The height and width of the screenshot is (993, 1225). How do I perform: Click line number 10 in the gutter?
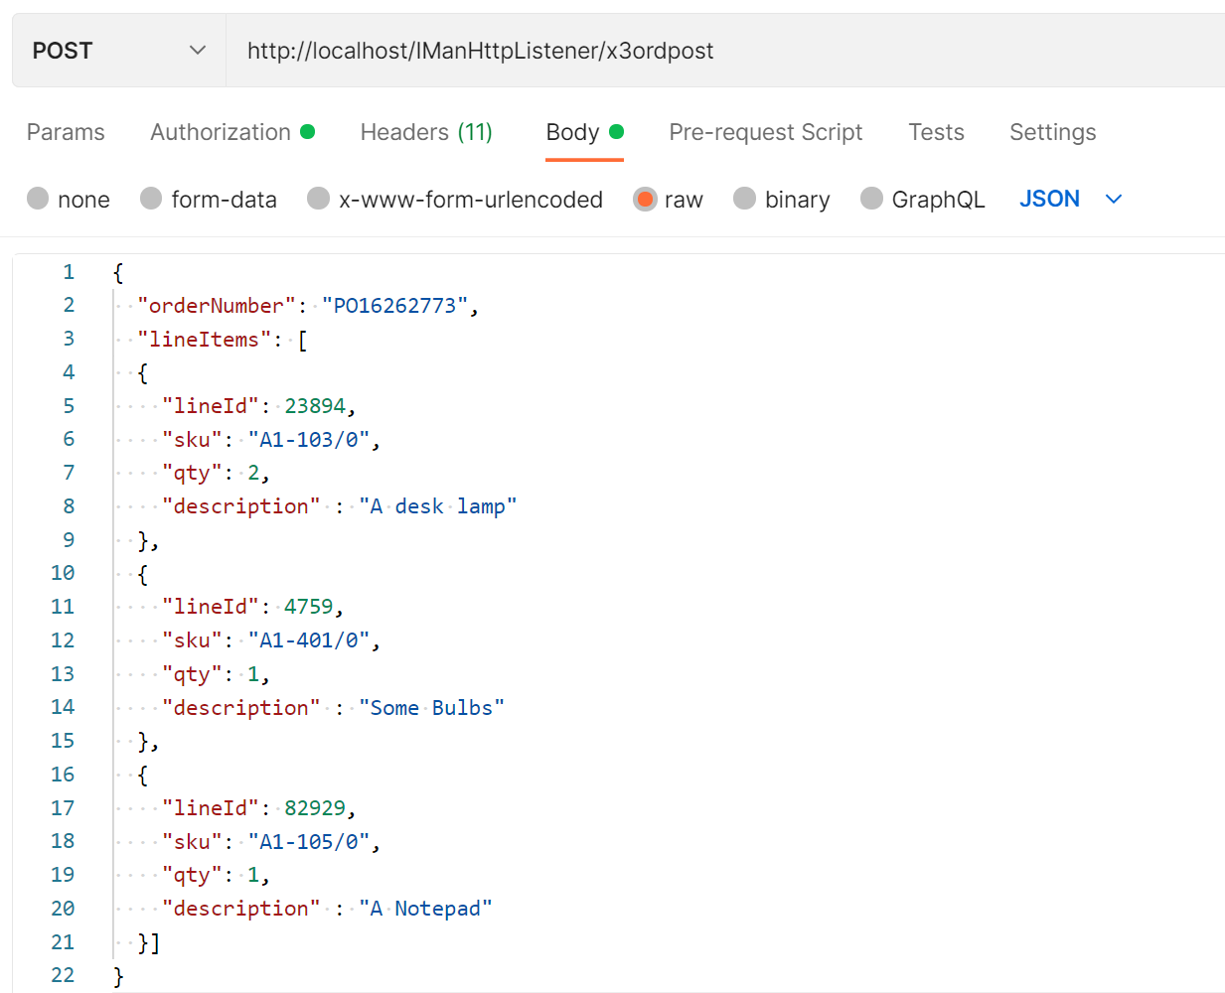63,573
